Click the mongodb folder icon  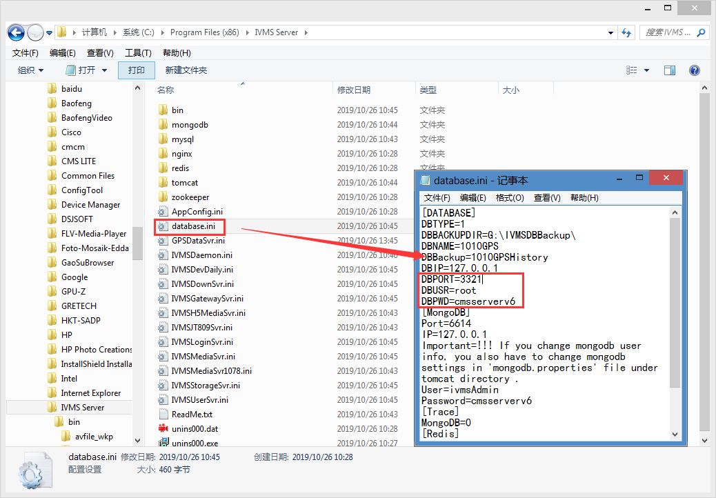point(163,125)
